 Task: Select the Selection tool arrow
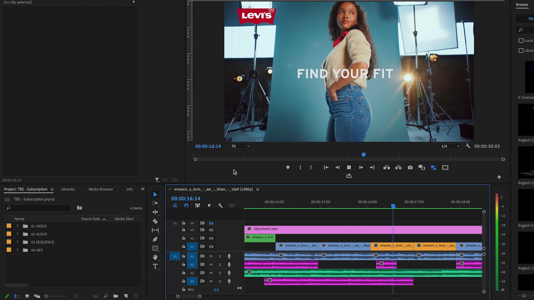click(155, 194)
